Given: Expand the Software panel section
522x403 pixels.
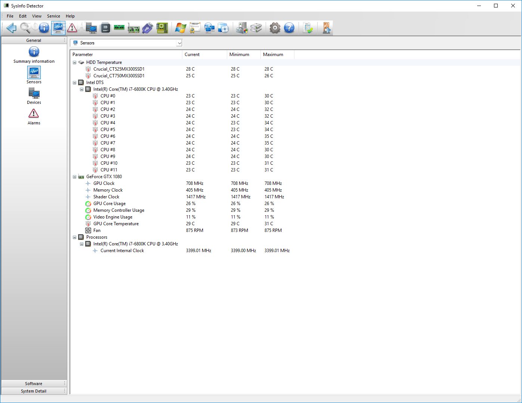Looking at the screenshot, I should click(34, 384).
